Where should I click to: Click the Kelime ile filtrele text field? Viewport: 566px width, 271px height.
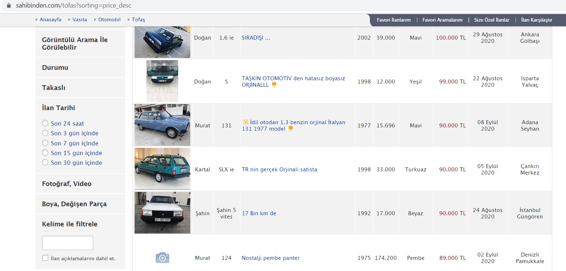click(x=68, y=243)
